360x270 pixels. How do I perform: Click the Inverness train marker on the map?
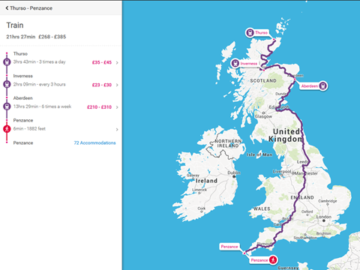pyautogui.click(x=235, y=63)
